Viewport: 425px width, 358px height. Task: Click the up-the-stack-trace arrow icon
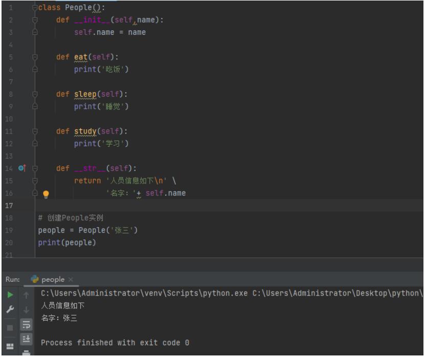[x=26, y=295]
